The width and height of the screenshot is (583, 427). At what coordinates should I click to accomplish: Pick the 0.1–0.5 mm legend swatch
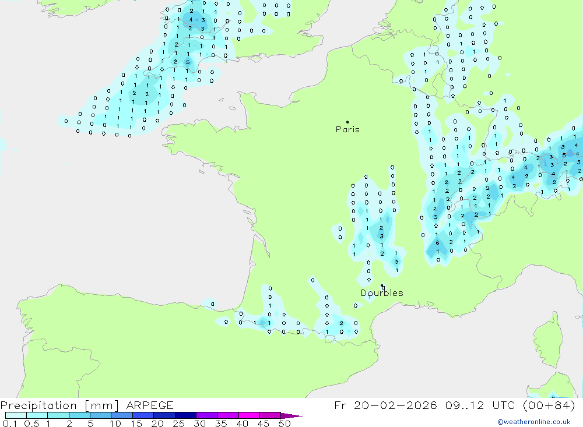pos(16,415)
